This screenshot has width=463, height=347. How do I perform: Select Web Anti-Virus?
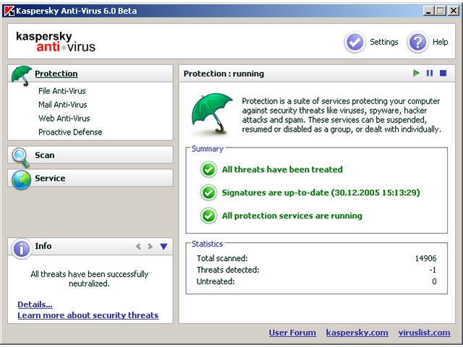[64, 119]
